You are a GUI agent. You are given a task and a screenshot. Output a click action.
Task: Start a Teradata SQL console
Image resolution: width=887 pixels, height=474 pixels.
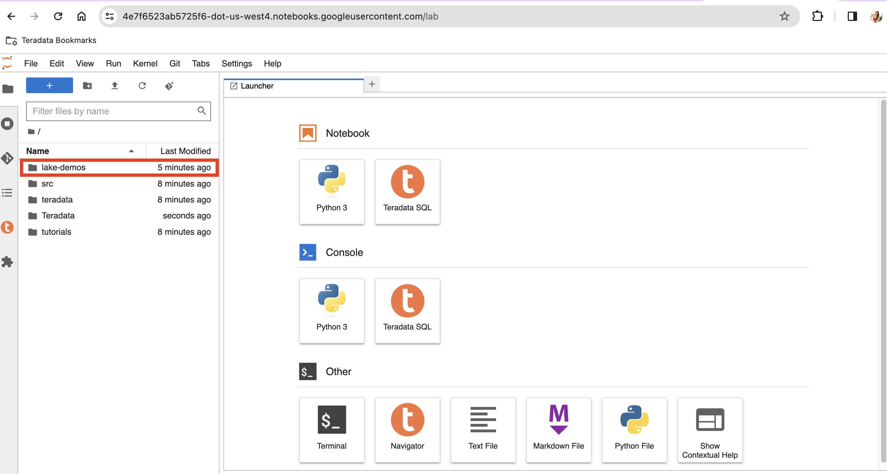pyautogui.click(x=407, y=311)
